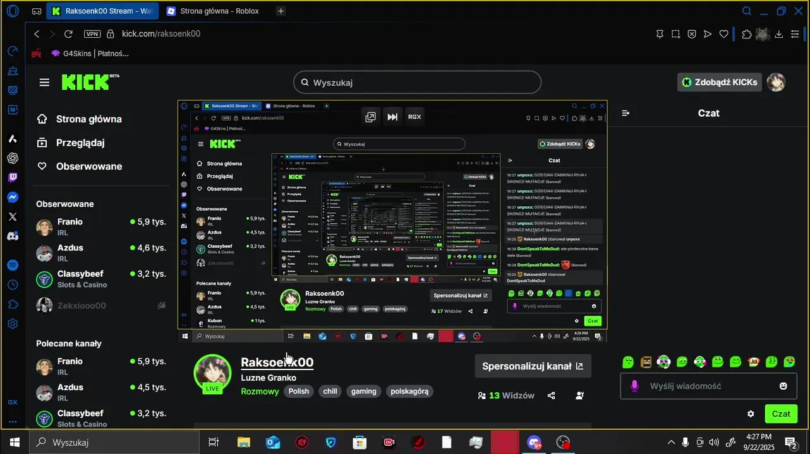
Task: Show site security lock info
Action: 111,33
